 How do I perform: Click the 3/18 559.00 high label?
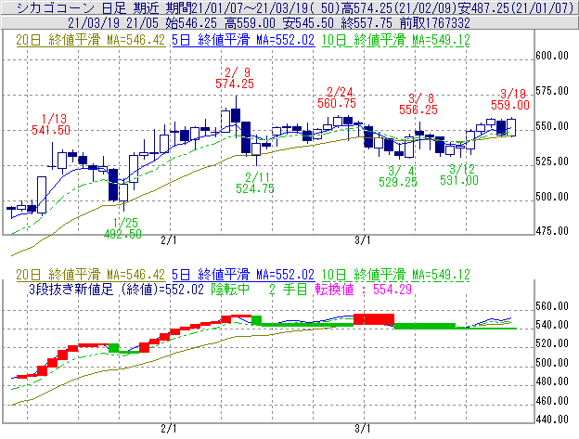point(510,99)
